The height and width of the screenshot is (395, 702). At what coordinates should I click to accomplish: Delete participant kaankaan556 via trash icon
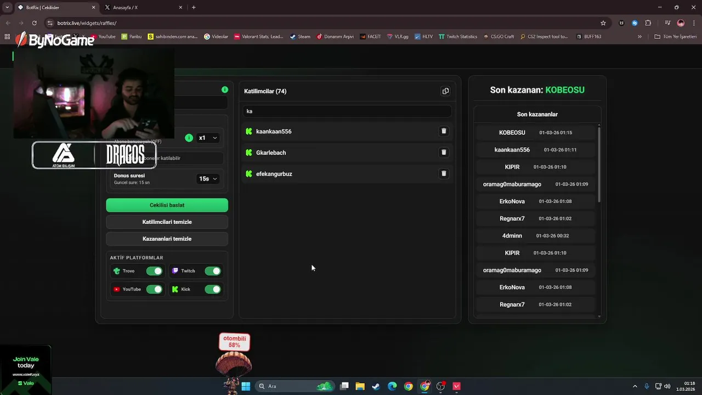[444, 131]
